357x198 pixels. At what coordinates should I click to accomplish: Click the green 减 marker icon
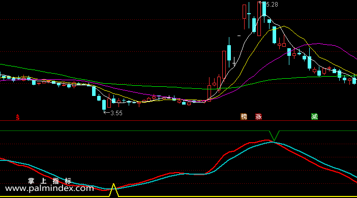point(314,117)
